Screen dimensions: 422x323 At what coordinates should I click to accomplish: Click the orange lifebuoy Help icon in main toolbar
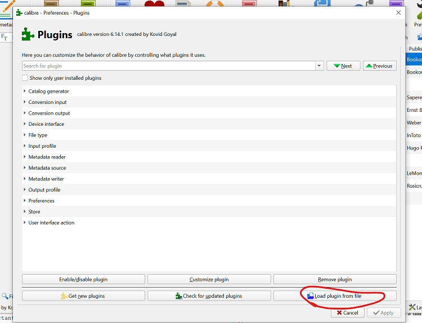point(215,3)
